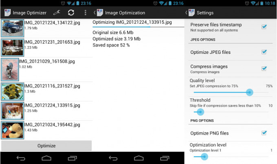Open the three-dot overflow menu

pyautogui.click(x=85, y=13)
